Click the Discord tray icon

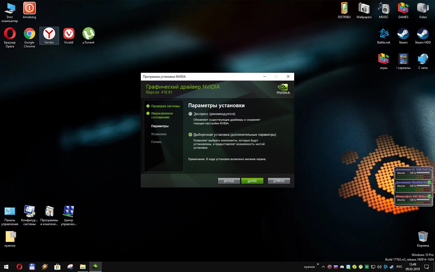point(342,267)
